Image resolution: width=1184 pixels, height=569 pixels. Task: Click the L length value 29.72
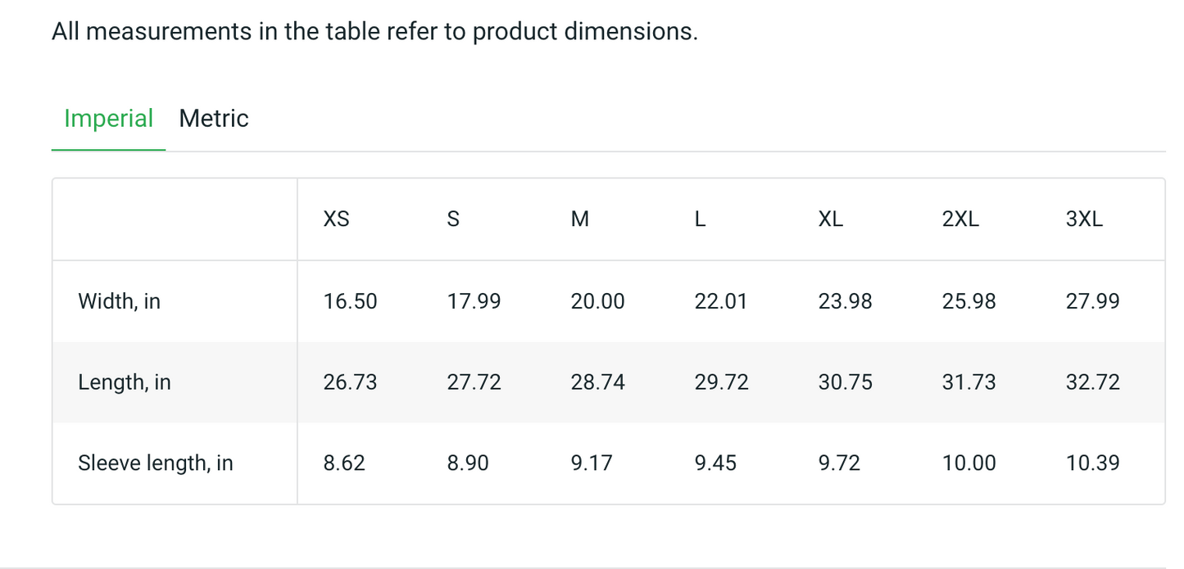coord(721,382)
